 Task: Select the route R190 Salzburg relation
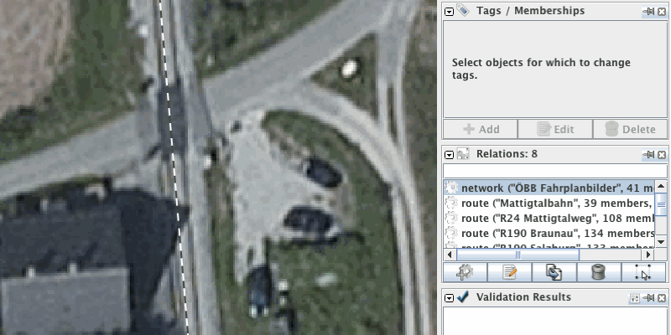549,245
